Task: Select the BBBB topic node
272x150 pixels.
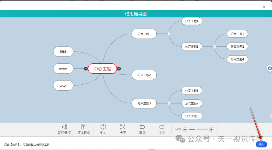Action: coord(63,52)
